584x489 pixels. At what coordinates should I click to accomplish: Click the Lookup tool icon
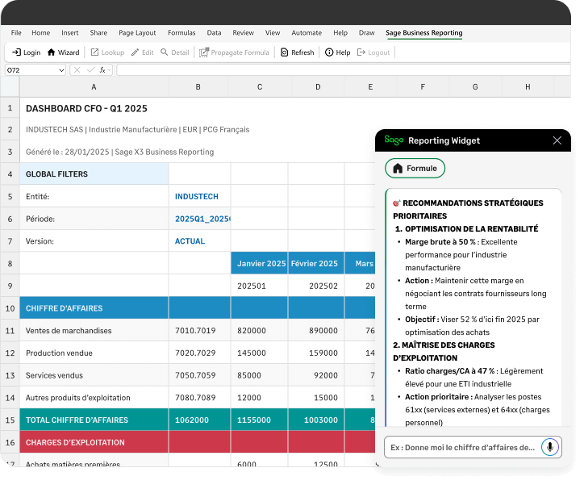94,52
